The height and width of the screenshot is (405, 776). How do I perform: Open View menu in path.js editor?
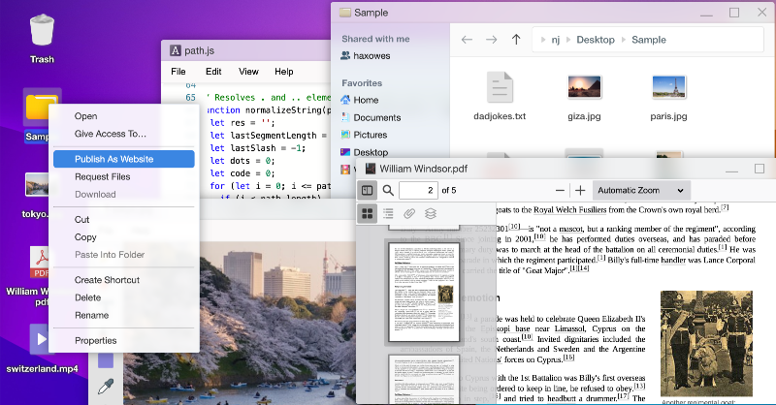(248, 72)
